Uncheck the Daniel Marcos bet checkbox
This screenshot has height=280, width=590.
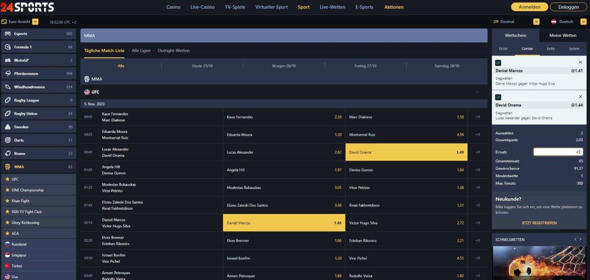(x=498, y=62)
